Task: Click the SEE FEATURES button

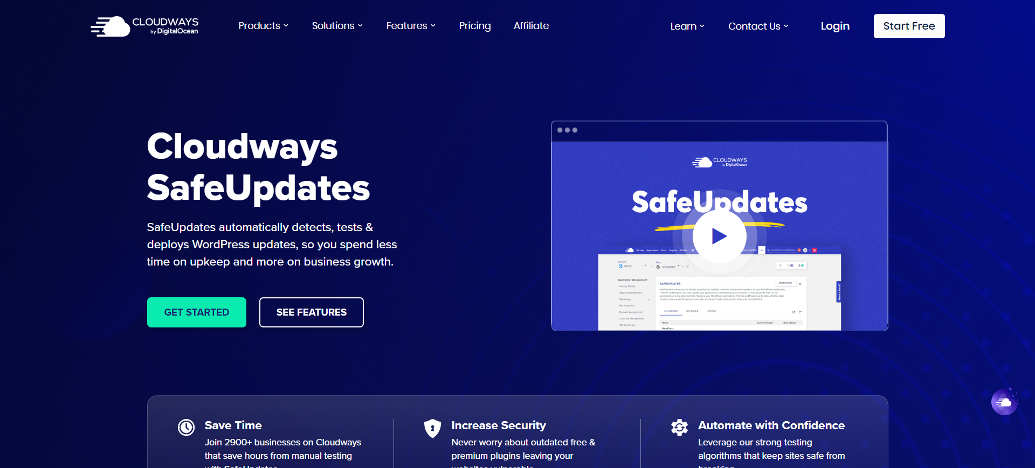Action: pos(312,312)
